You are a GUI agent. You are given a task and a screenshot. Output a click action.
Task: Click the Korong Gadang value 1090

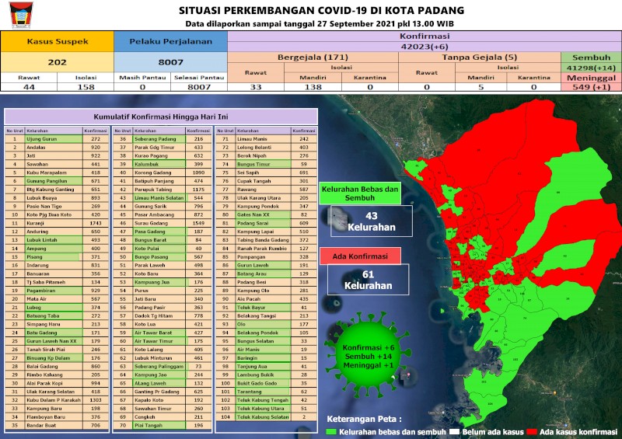coord(198,172)
